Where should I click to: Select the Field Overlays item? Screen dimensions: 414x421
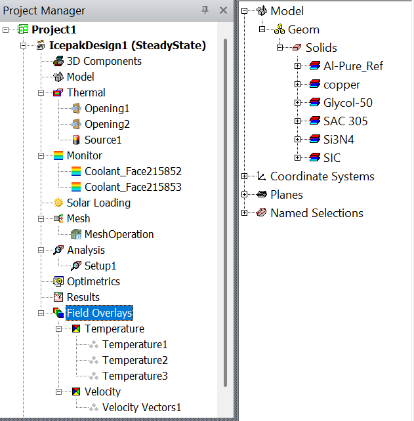99,313
